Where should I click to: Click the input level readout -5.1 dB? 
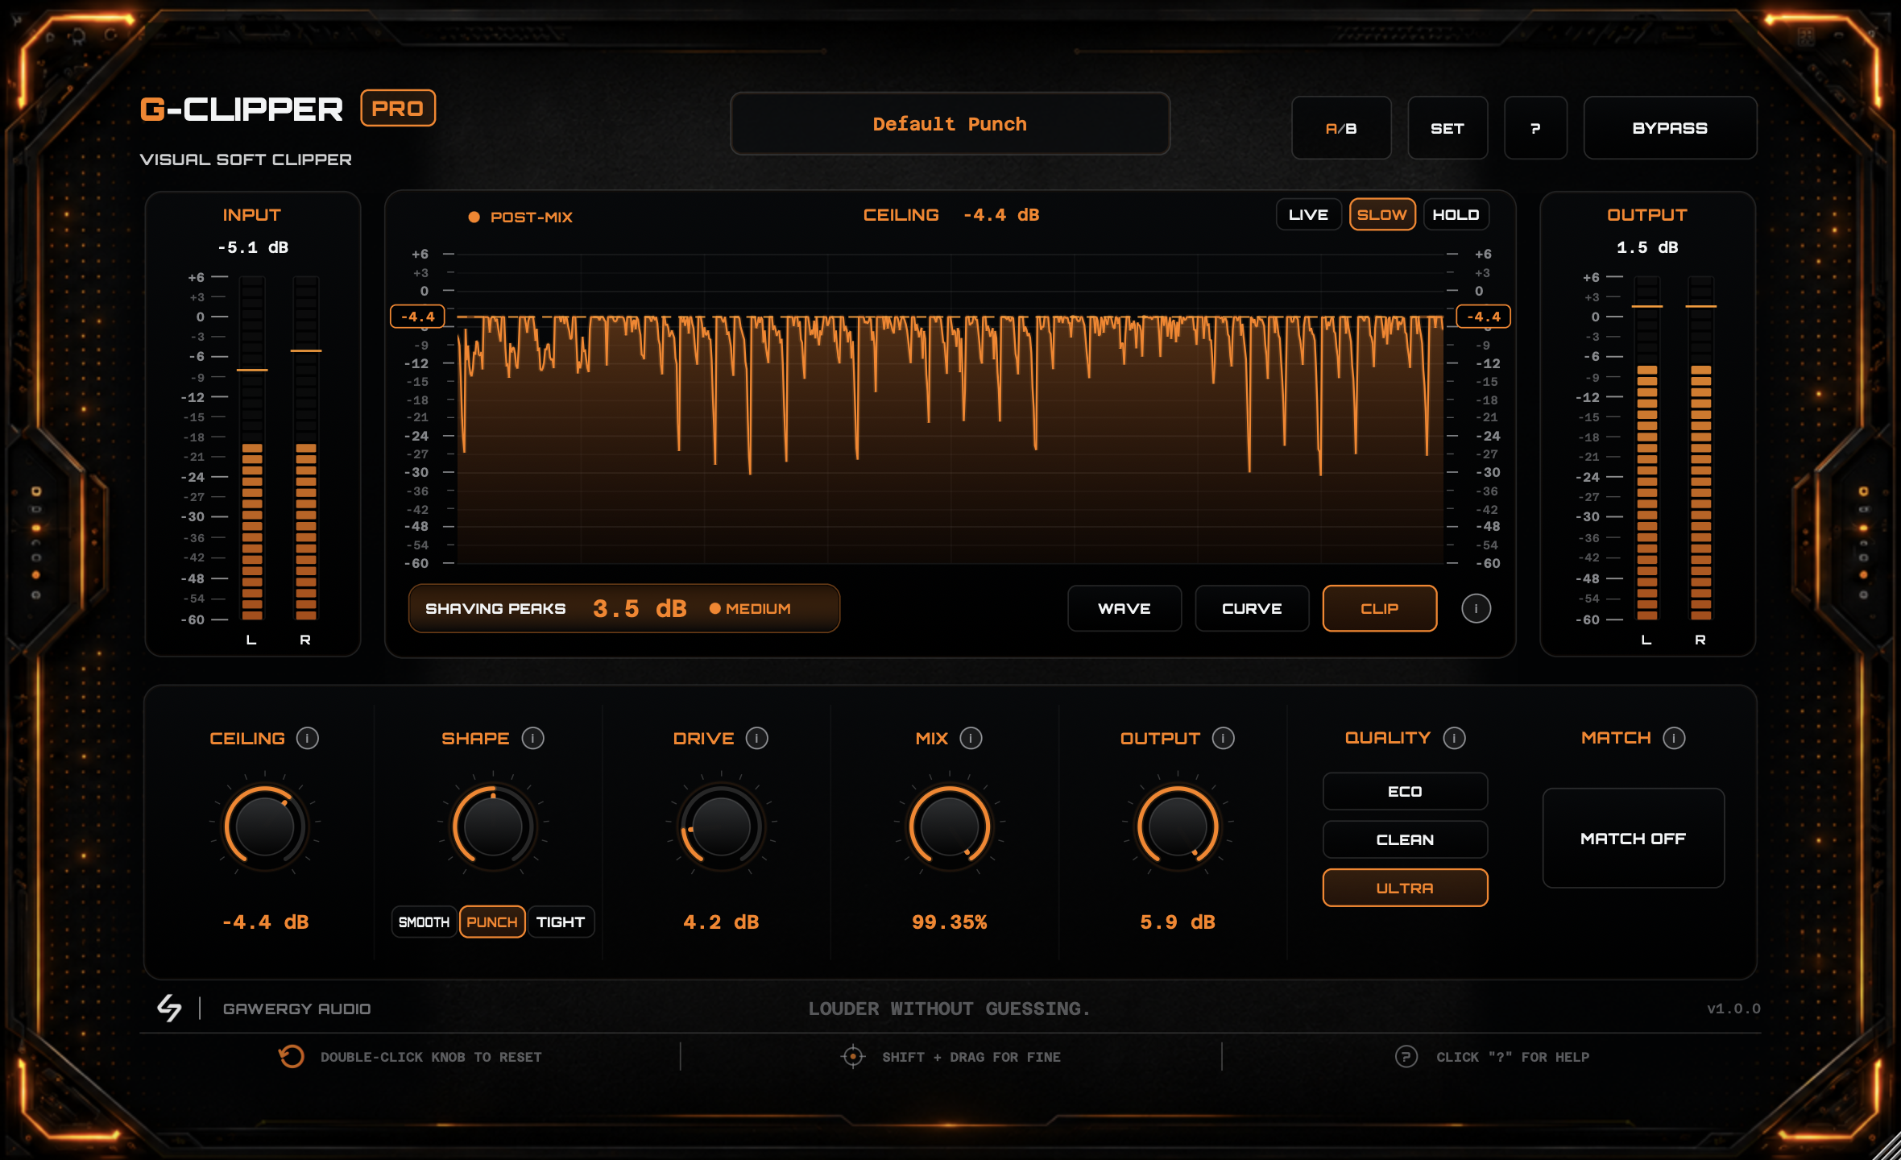point(253,247)
